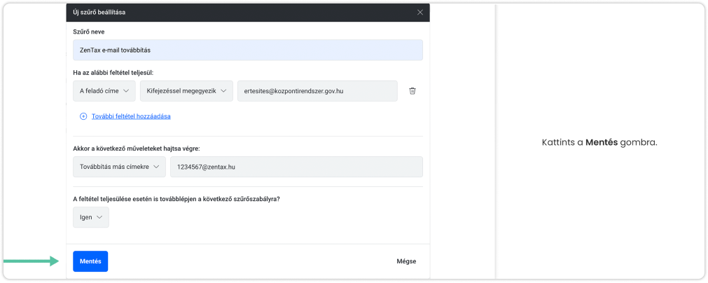Expand the Továbbítás más címekre dropdown
This screenshot has height=283, width=708.
coord(119,167)
